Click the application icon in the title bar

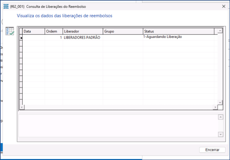coord(6,6)
